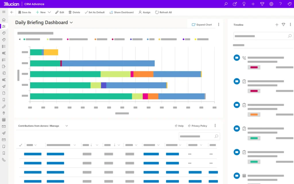Click the Expand Chart button

coord(202,25)
